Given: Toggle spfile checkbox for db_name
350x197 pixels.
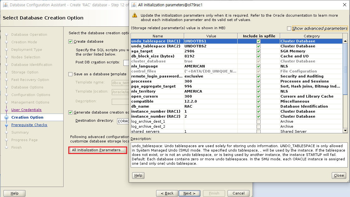Looking at the screenshot, I should 258,107.
